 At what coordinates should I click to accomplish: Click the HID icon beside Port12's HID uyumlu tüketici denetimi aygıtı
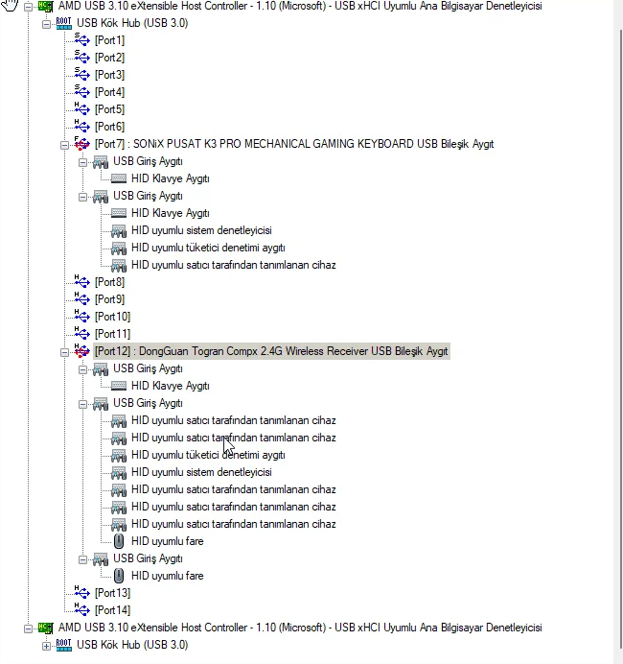click(x=119, y=455)
